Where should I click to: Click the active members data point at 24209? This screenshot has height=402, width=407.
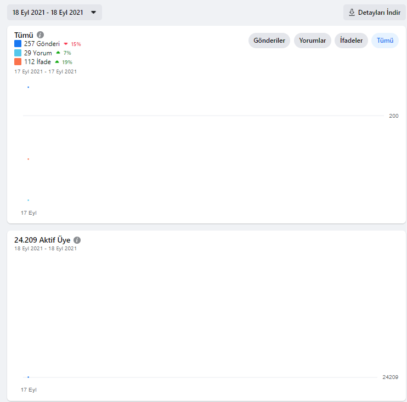click(x=29, y=377)
